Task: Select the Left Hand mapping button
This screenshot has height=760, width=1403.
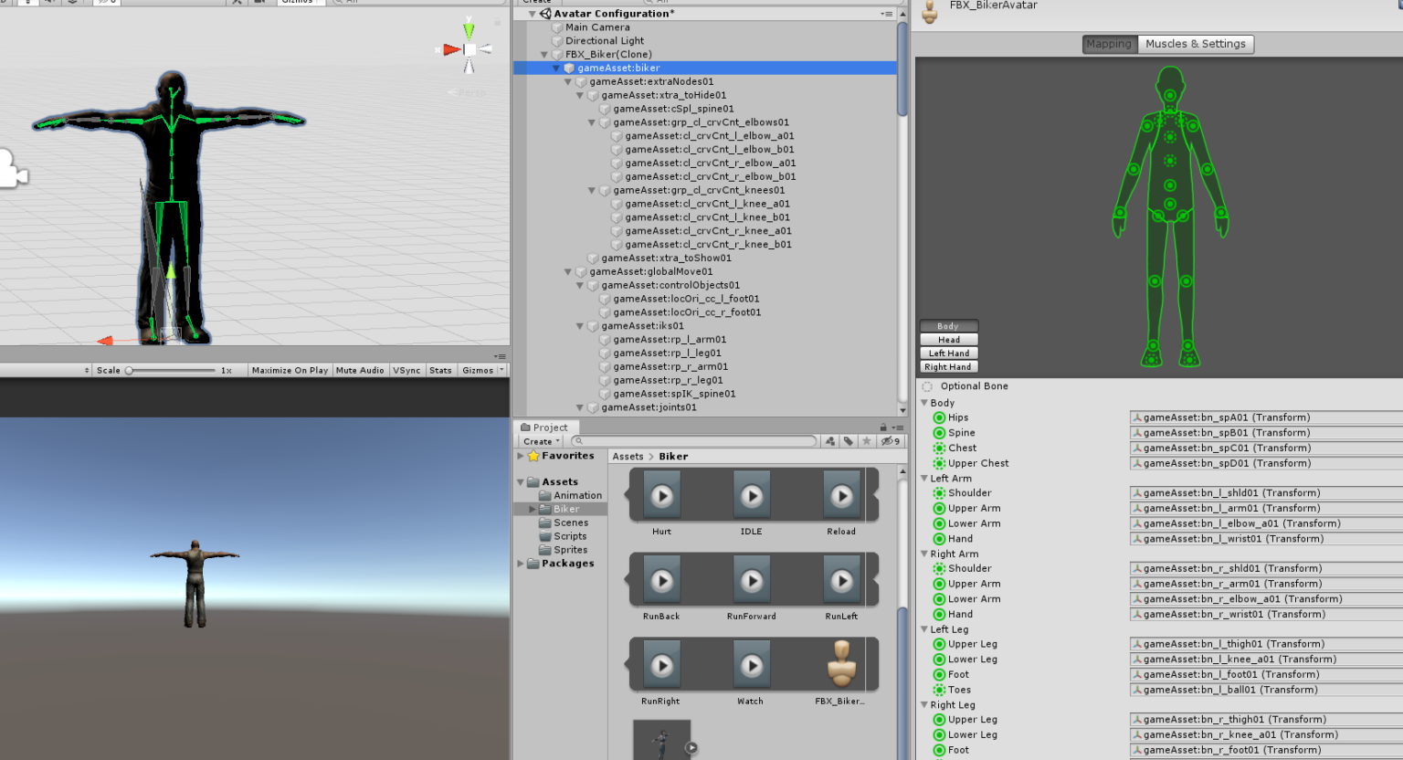Action: click(x=948, y=353)
